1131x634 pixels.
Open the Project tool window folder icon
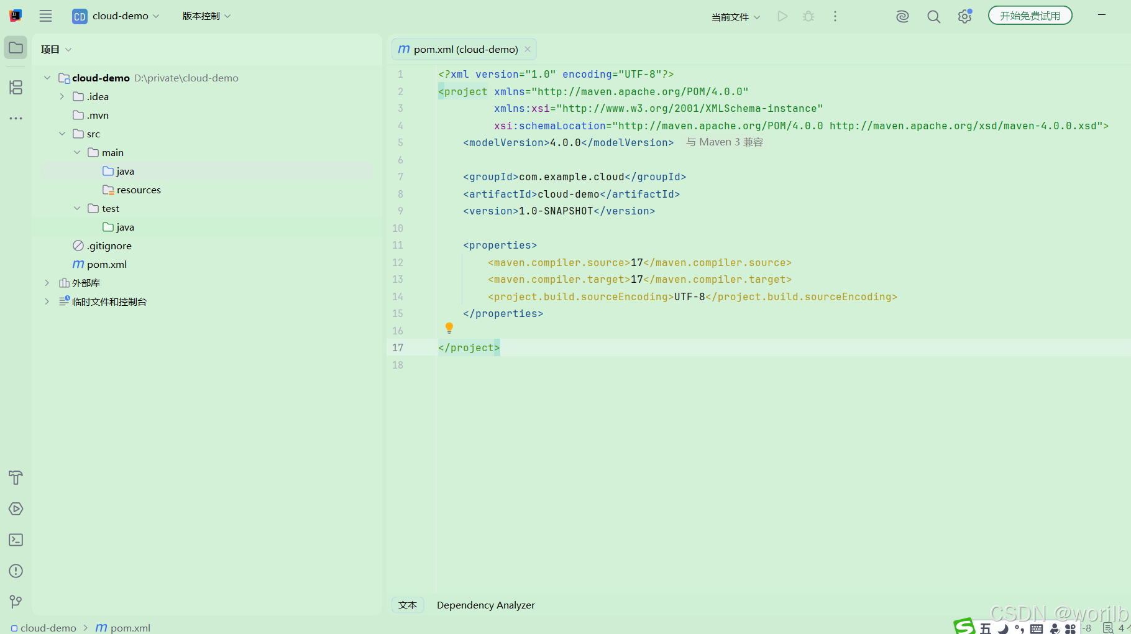click(x=16, y=48)
